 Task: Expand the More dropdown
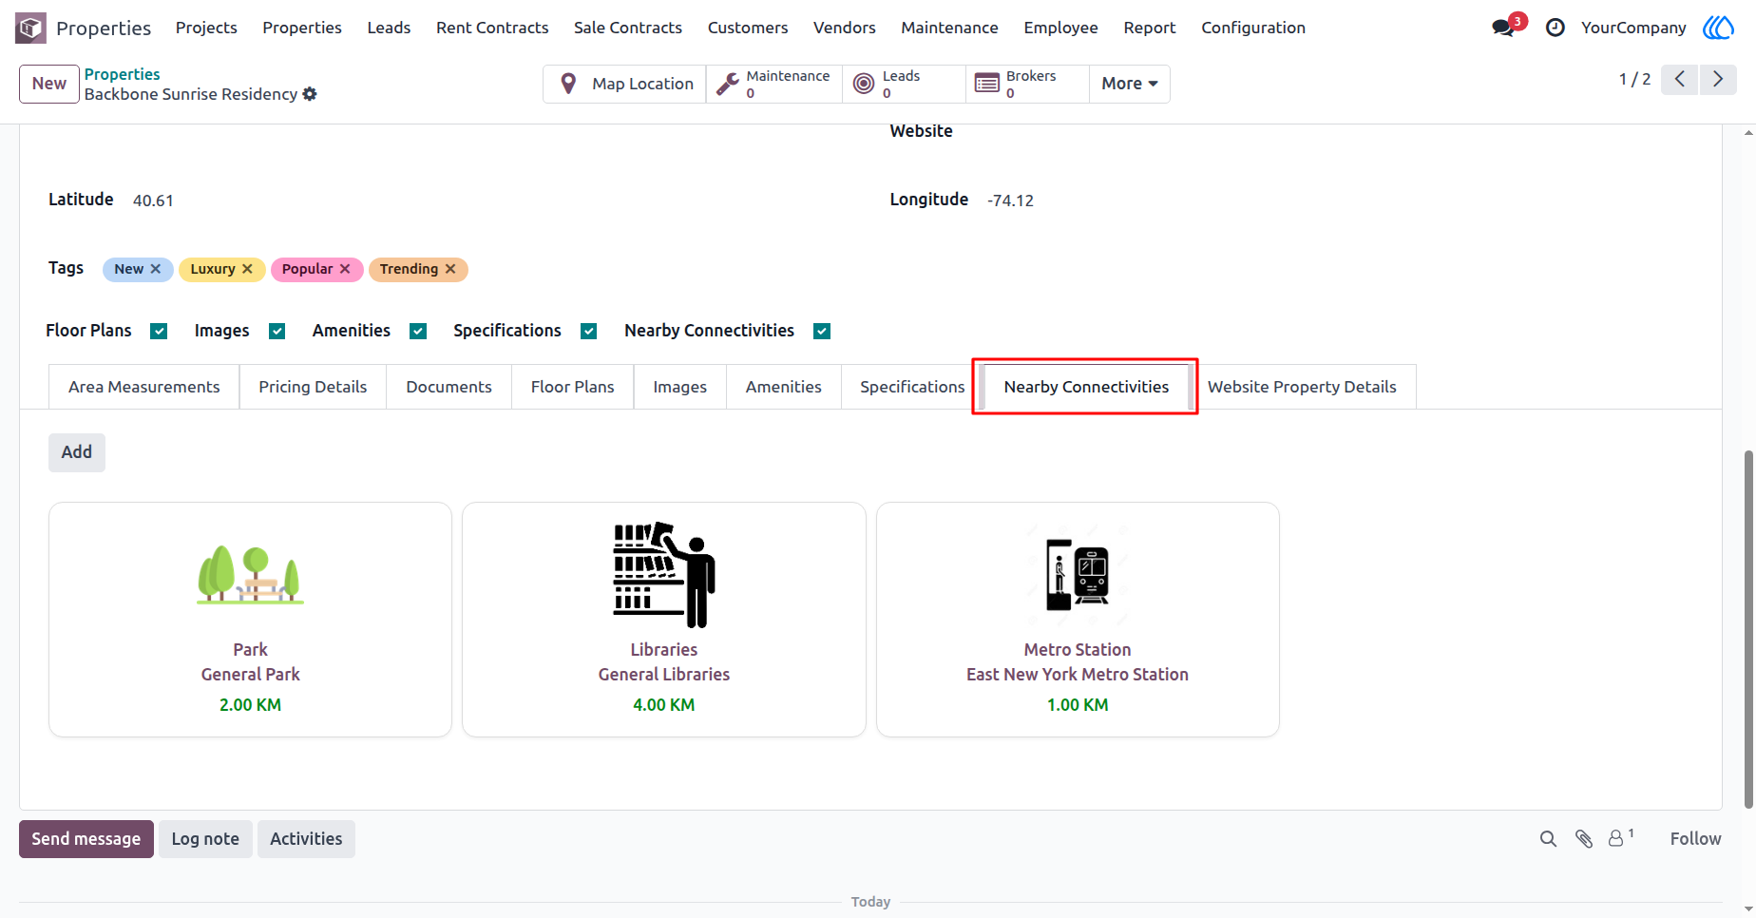coord(1129,84)
